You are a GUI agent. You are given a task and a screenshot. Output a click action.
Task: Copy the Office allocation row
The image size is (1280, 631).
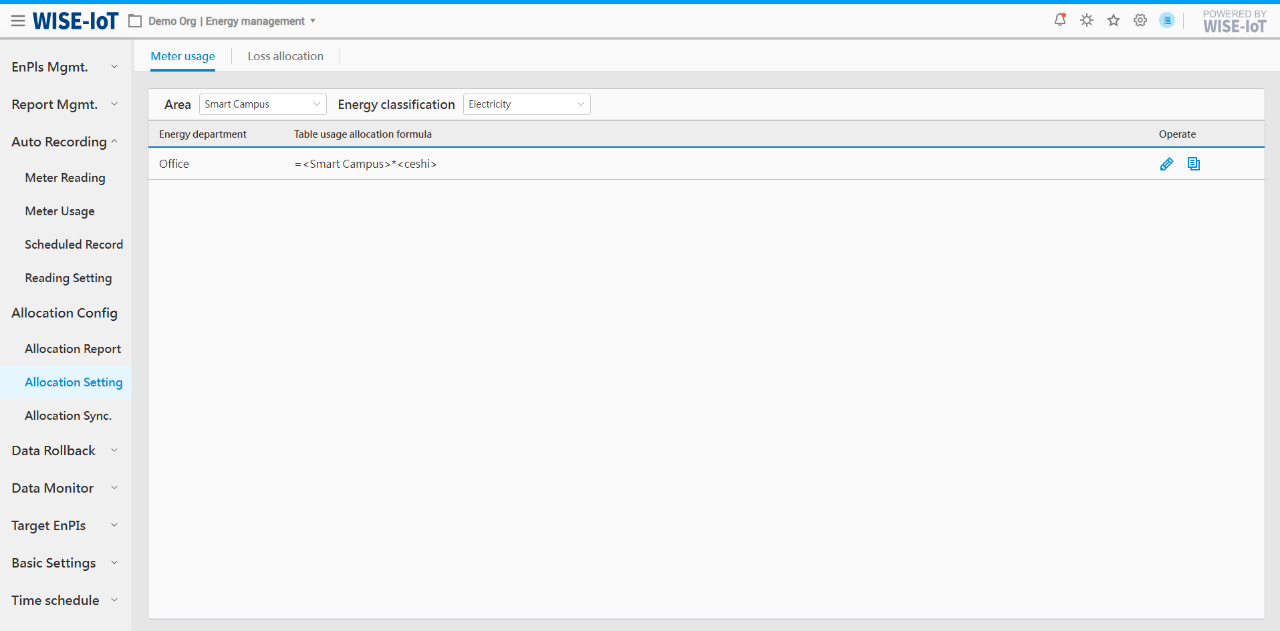click(1194, 164)
